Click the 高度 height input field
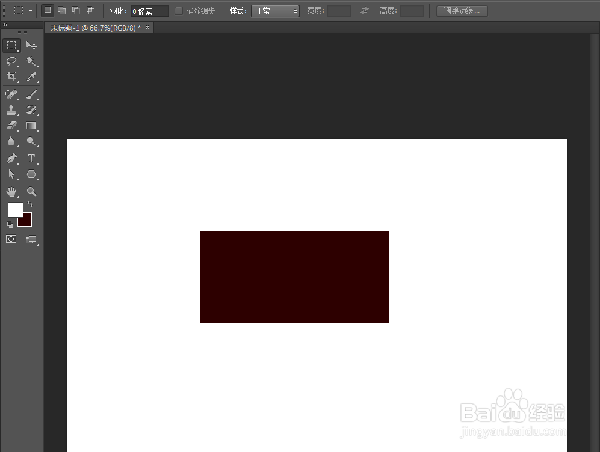Screen dimensions: 600x452 412,11
